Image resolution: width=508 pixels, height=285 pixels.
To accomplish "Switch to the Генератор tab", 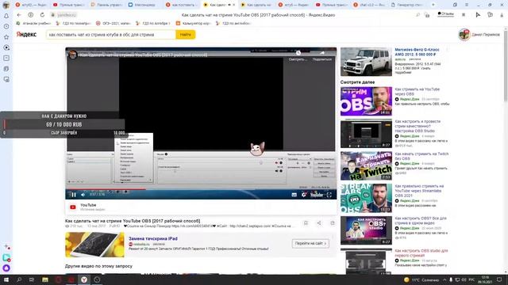I will point(407,5).
